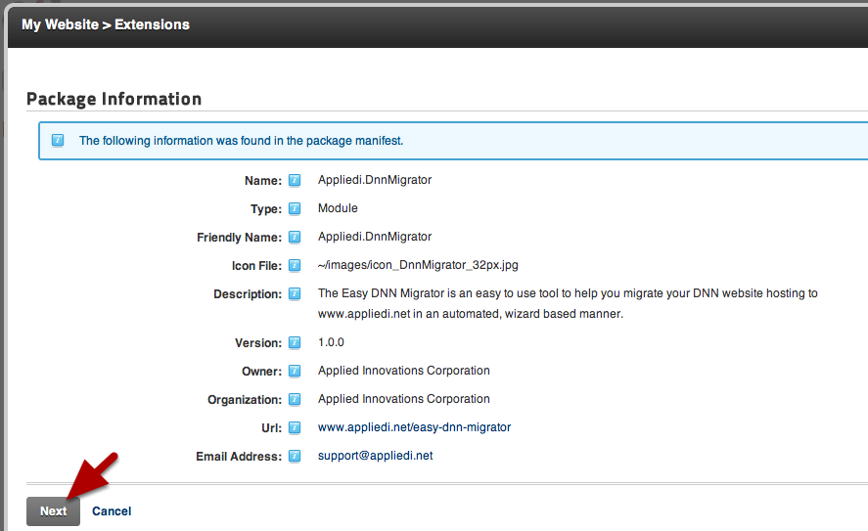Click help icon next to Description

pyautogui.click(x=295, y=293)
